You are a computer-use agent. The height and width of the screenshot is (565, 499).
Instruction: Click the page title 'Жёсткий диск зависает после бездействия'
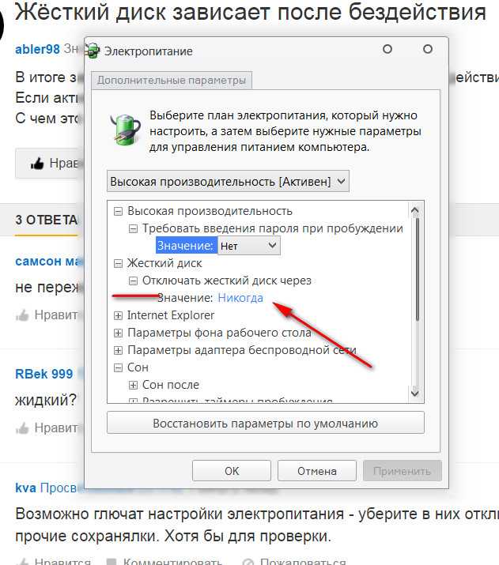[251, 12]
